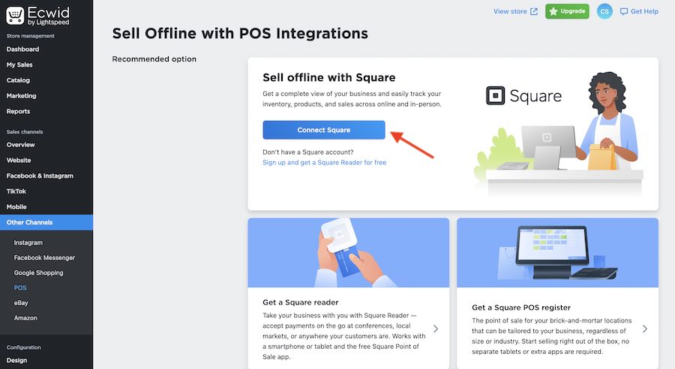Click the Get a Square reader title
Screen dimensions: 675x369
(301, 302)
